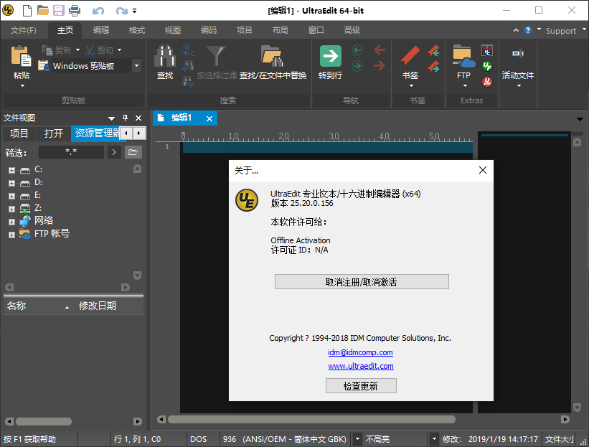Click the 活动文件 icon
The image size is (589, 447).
coord(518,53)
